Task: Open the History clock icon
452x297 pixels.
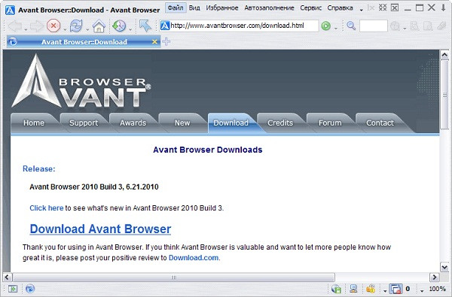Action: pyautogui.click(x=119, y=26)
